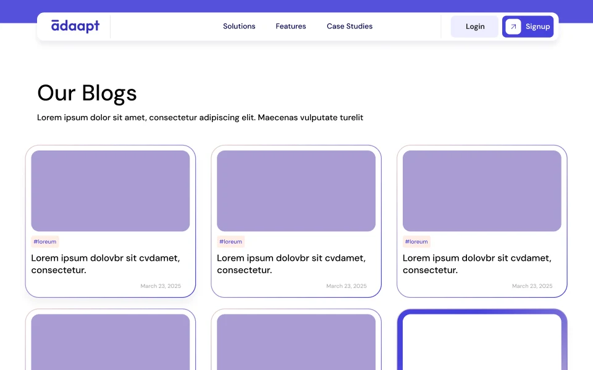Open the right card's title "Lorem ipsum dolovbr sit cvdamet"

(477, 264)
